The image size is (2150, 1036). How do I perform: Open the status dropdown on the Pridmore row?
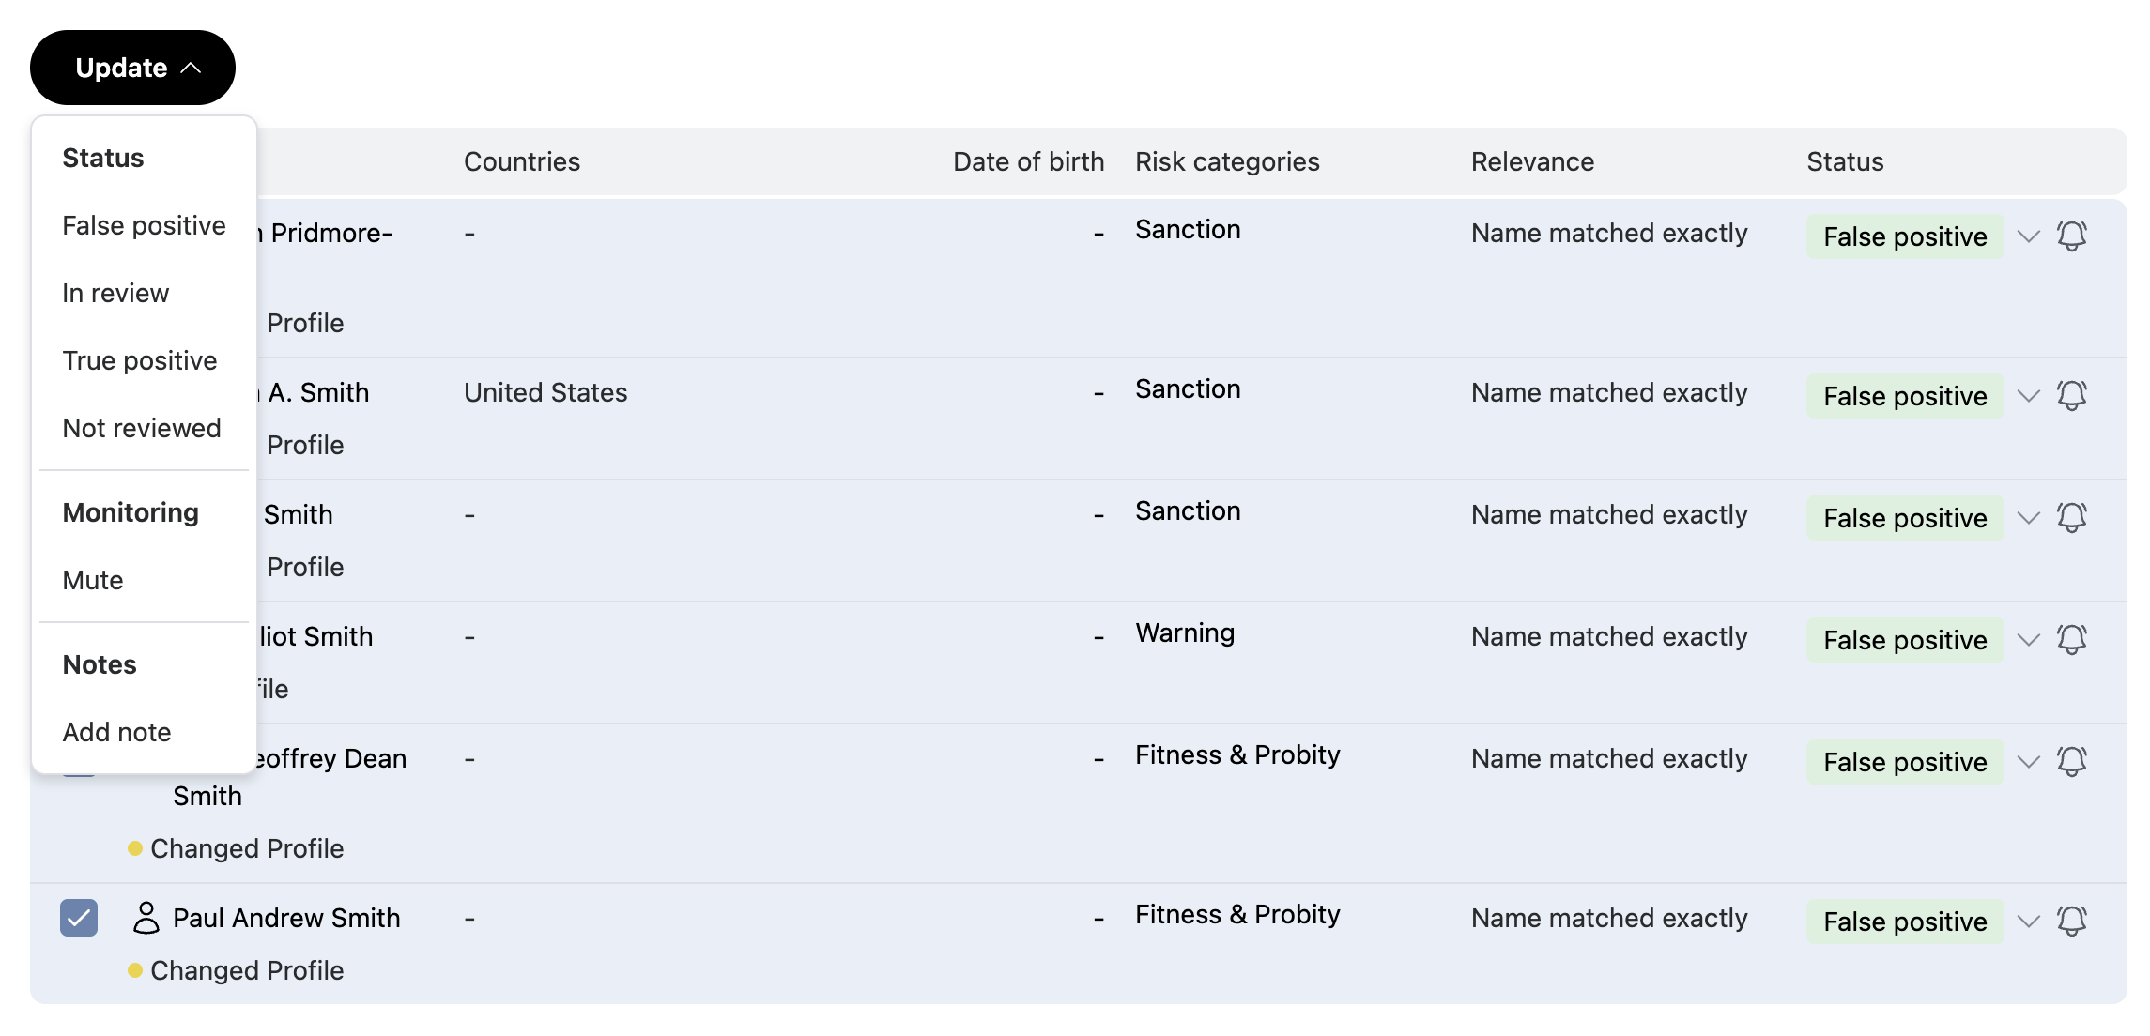click(x=2028, y=236)
